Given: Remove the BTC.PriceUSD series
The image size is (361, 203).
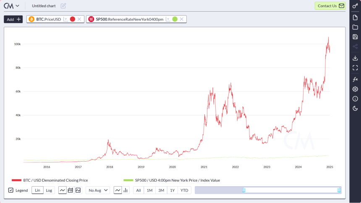Looking at the screenshot, I should pyautogui.click(x=79, y=19).
